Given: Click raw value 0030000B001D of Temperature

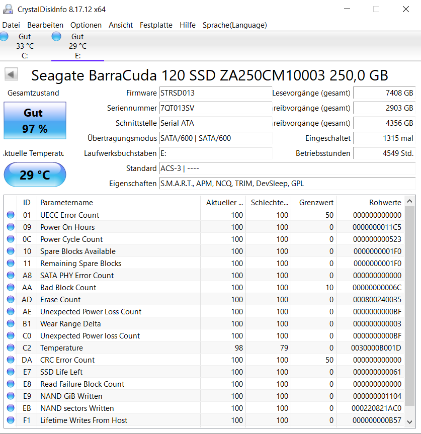Looking at the screenshot, I should 376,348.
